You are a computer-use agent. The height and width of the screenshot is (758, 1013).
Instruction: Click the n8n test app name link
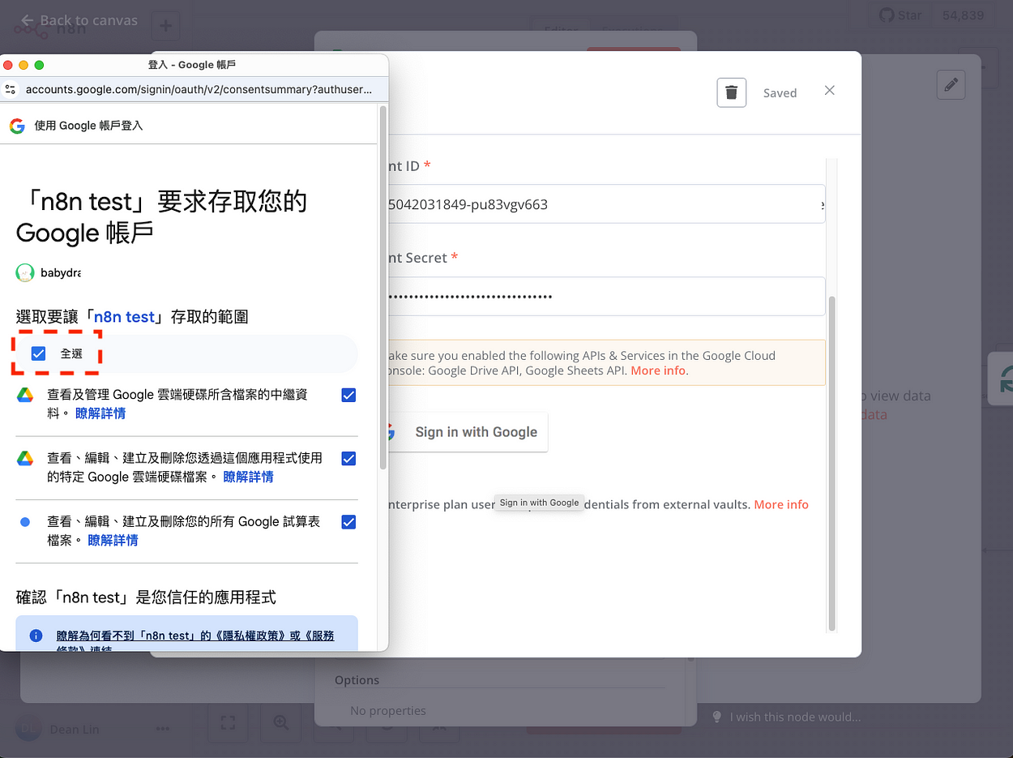click(124, 317)
